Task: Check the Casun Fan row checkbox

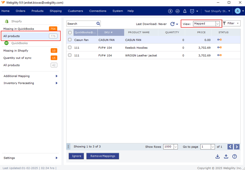Action: (x=70, y=40)
